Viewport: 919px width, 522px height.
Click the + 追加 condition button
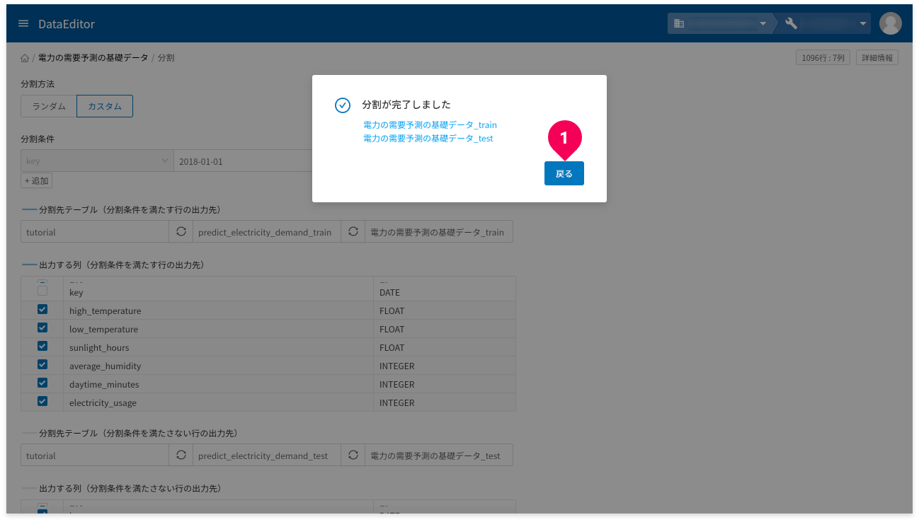(x=37, y=181)
